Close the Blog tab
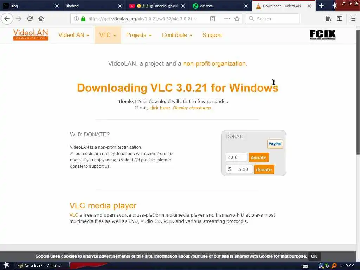Viewport: 360px width, 270px height. 57,6
